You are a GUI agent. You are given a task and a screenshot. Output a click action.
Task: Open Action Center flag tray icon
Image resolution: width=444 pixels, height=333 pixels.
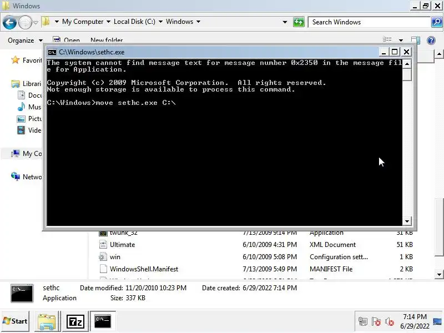coord(376,322)
